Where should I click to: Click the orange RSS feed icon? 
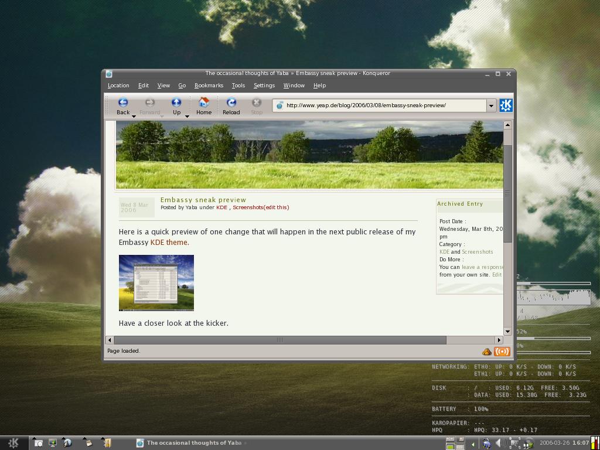pyautogui.click(x=502, y=352)
